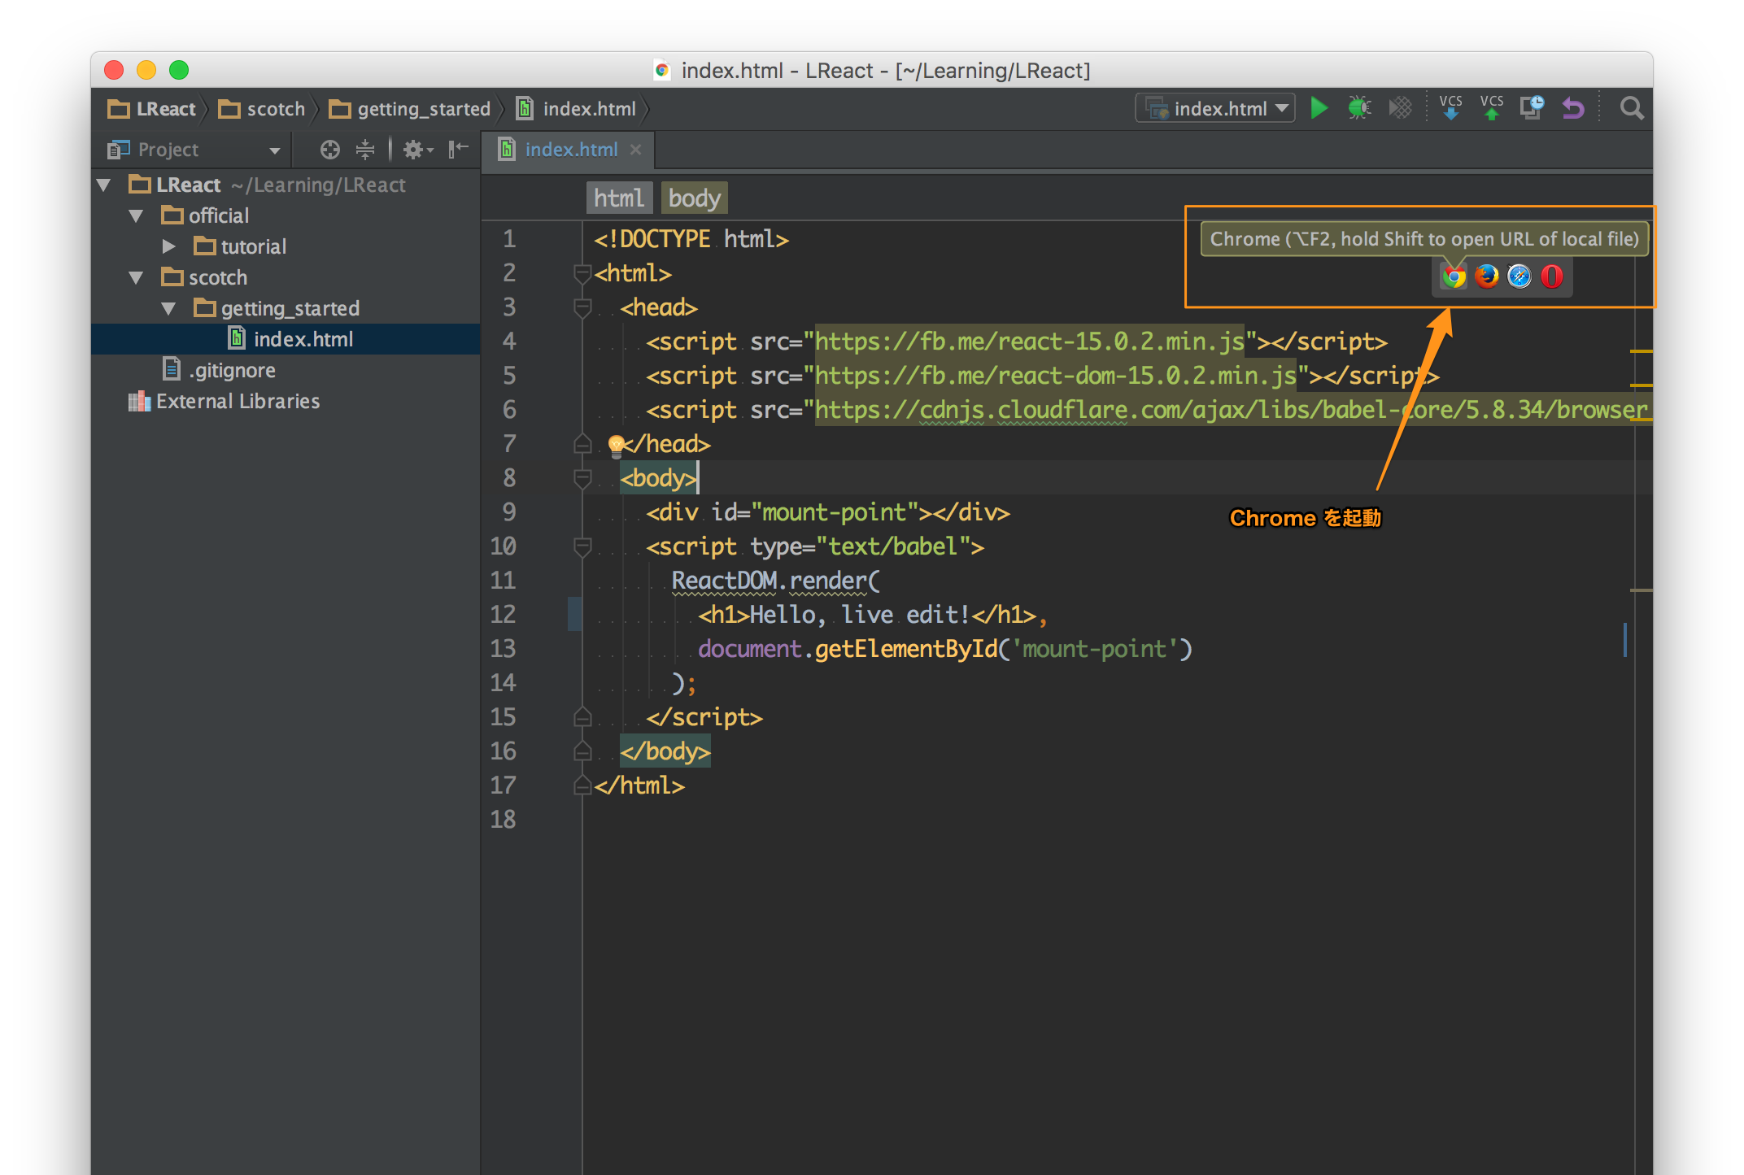Image resolution: width=1744 pixels, height=1175 pixels.
Task: Hide the Project tool window
Action: click(459, 149)
